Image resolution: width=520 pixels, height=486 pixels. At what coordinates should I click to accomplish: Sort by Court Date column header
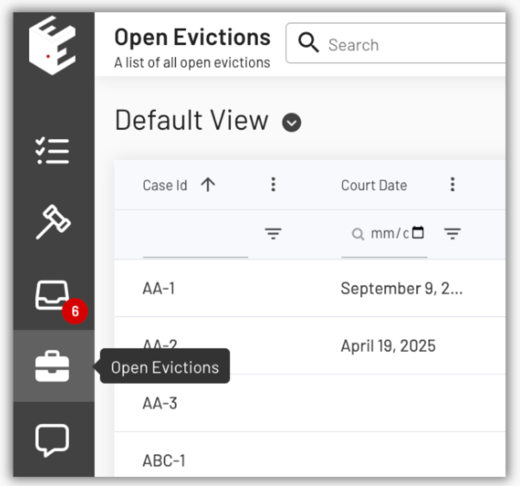374,185
